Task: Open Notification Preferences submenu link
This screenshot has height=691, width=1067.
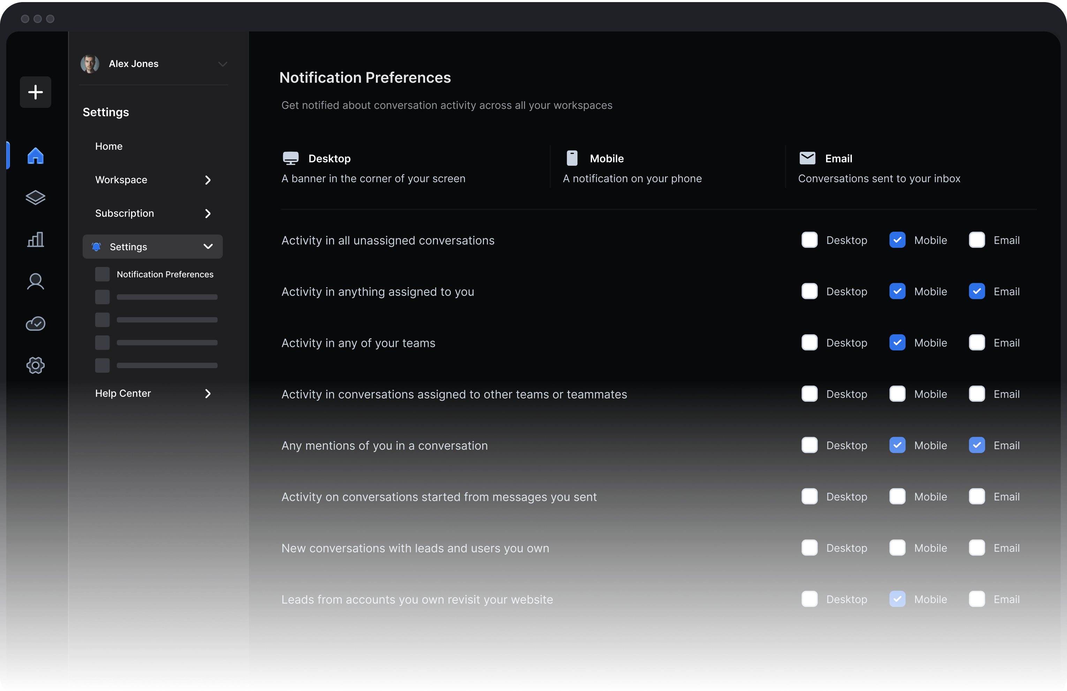Action: (165, 274)
